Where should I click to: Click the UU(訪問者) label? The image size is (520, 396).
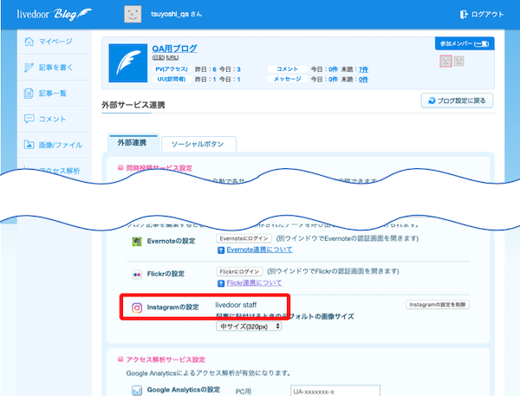click(172, 79)
